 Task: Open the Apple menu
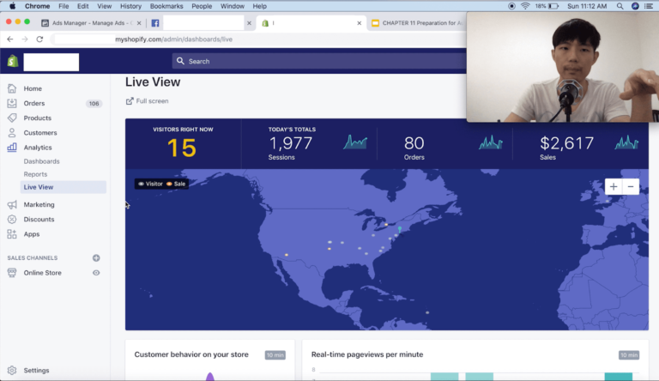(x=13, y=6)
